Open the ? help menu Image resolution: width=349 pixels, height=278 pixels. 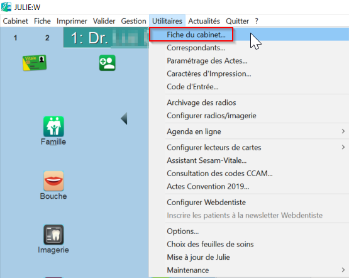(257, 21)
